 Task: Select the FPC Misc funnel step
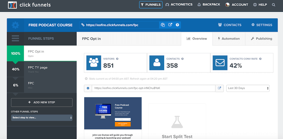tap(42, 85)
